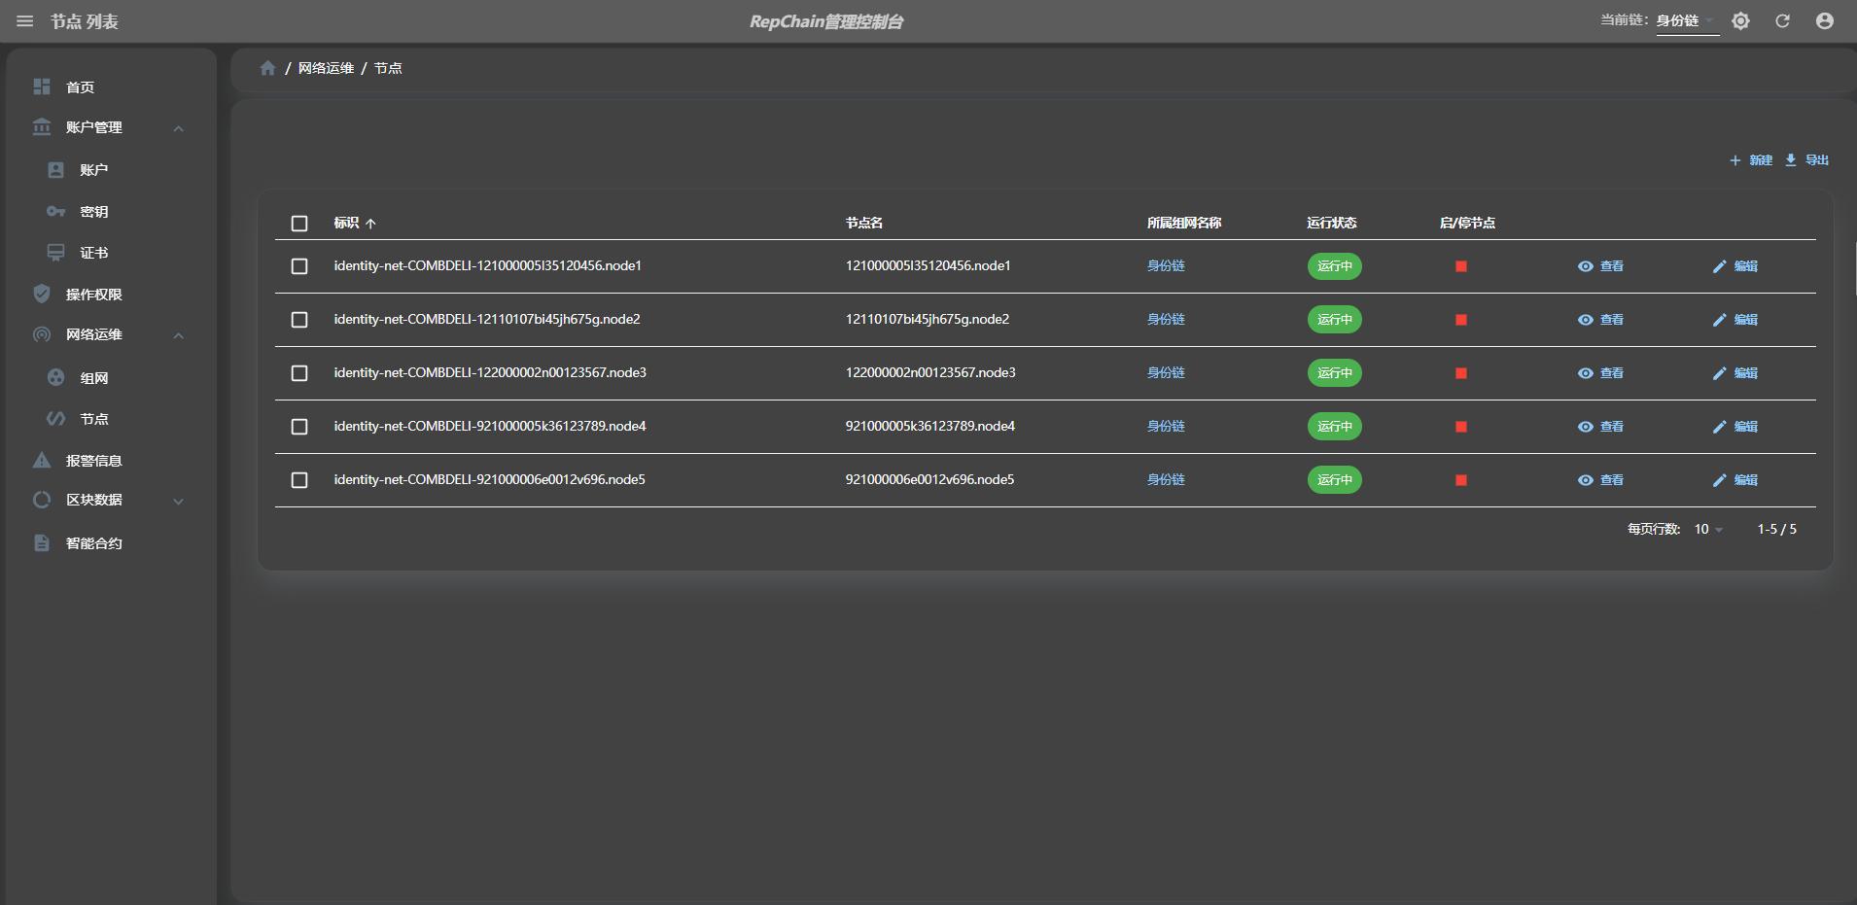Image resolution: width=1857 pixels, height=905 pixels.
Task: Click the 新建 button
Action: click(x=1751, y=160)
